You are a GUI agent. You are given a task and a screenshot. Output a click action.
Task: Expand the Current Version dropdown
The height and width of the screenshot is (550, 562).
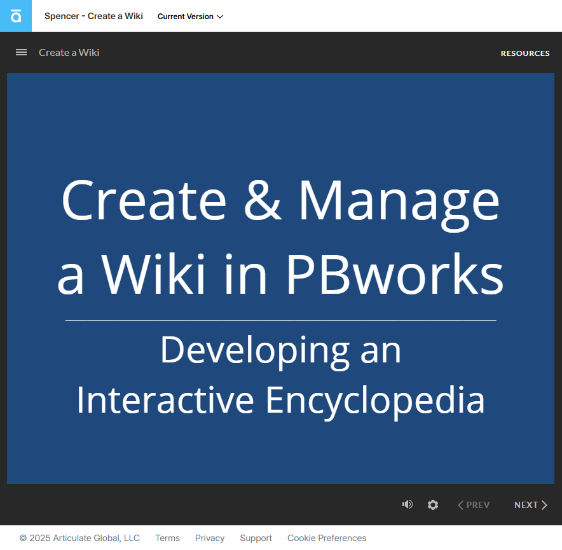190,17
